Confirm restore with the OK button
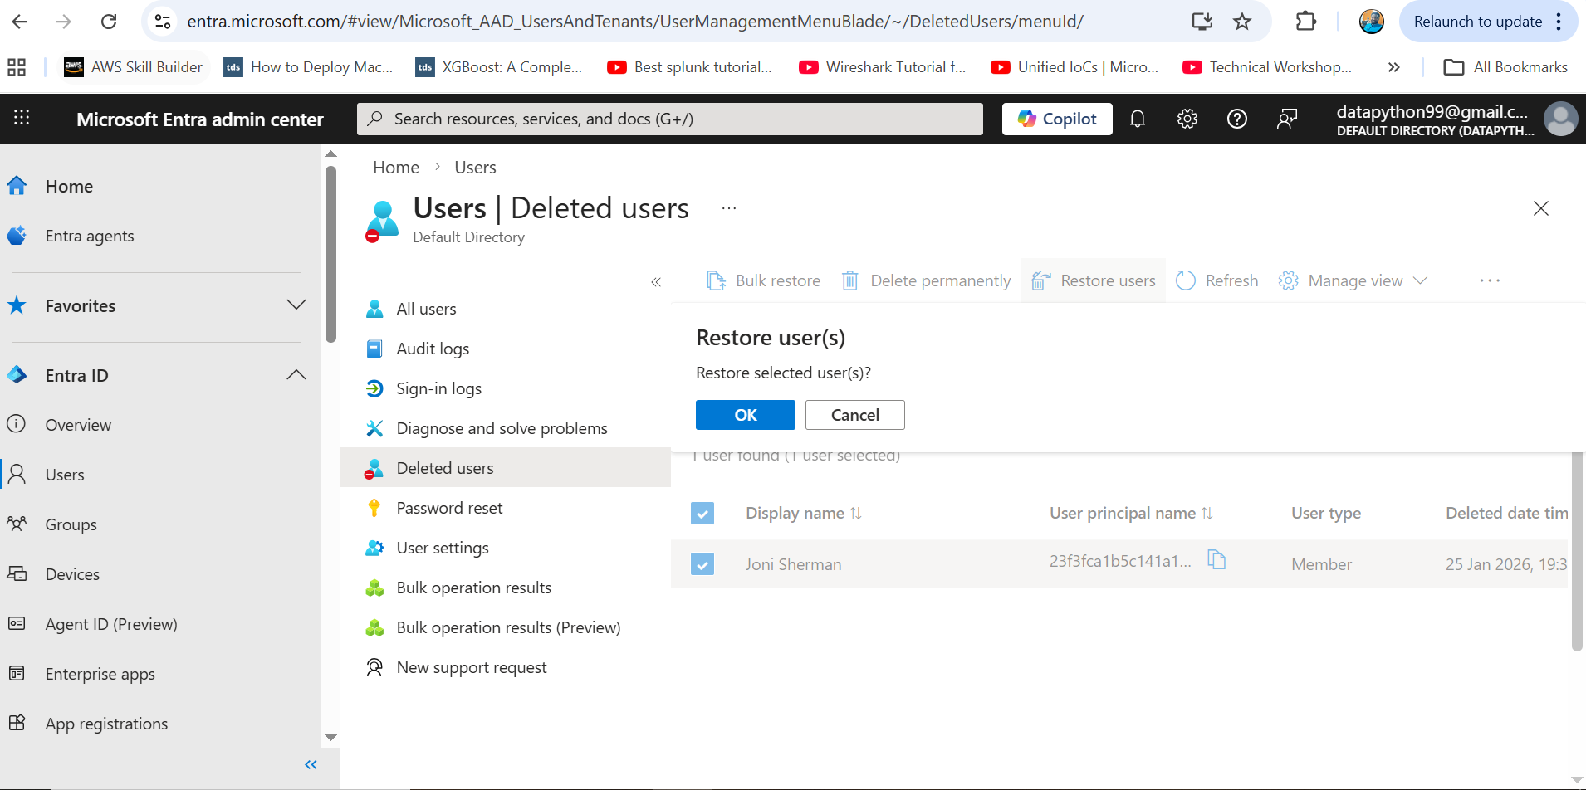 point(746,415)
